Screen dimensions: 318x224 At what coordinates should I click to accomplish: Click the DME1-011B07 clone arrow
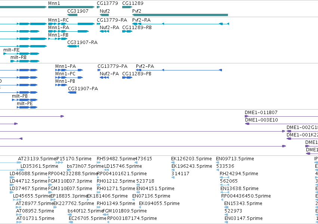pyautogui.click(x=281, y=116)
